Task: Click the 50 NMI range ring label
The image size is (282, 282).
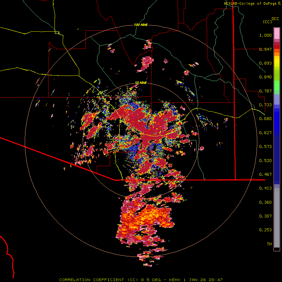Action: click(141, 83)
